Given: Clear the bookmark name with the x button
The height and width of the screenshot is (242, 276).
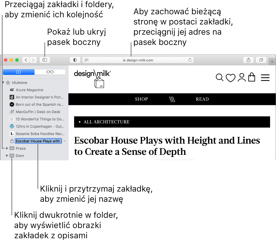Looking at the screenshot, I should pyautogui.click(x=65, y=141).
